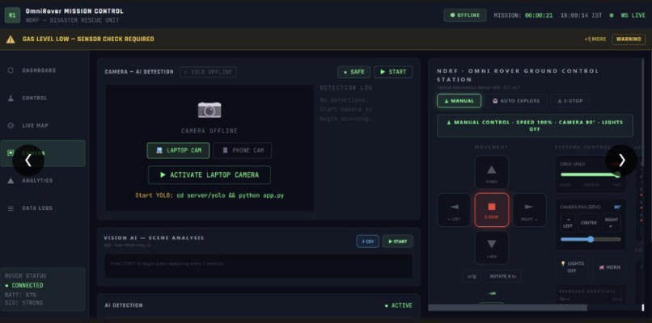Center the camera pan servo
Screen dimensions: 652x323
pyautogui.click(x=588, y=223)
